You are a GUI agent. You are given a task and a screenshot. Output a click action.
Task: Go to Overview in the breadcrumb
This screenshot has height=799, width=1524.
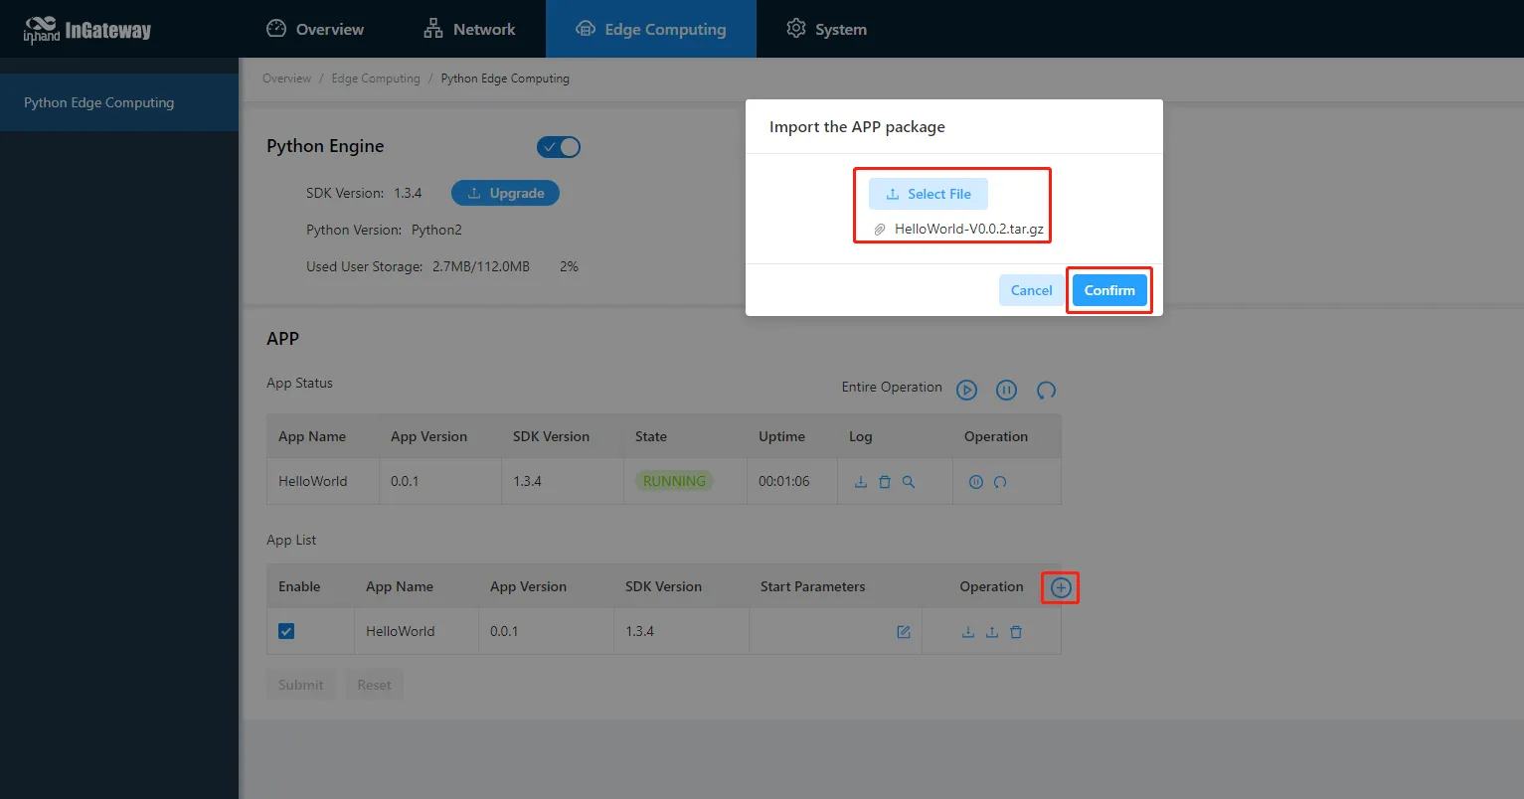286,79
